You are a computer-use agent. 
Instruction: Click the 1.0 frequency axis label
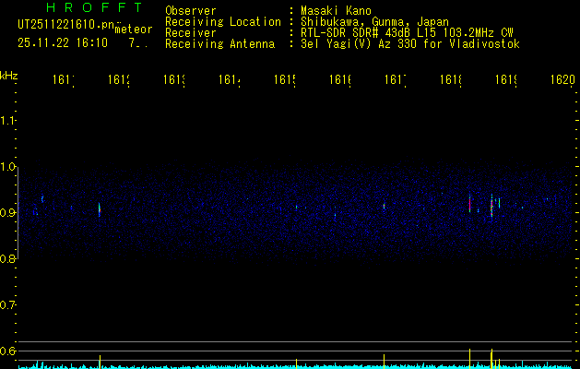[7, 167]
